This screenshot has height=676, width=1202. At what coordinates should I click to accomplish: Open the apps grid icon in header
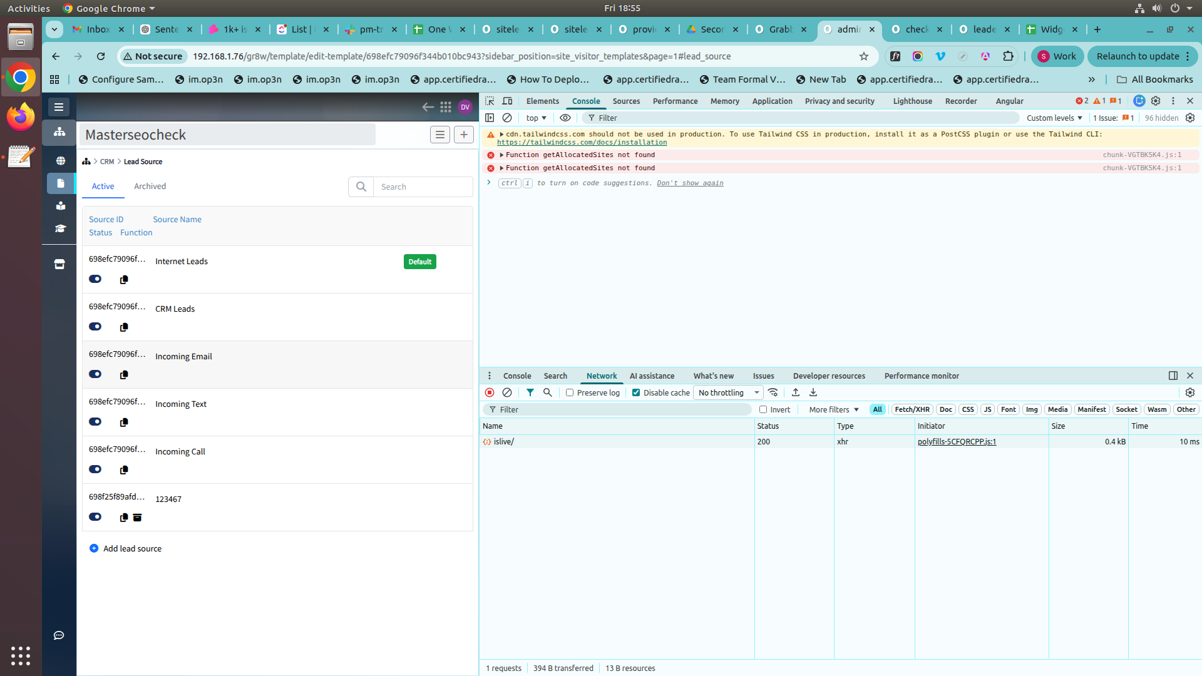[446, 107]
